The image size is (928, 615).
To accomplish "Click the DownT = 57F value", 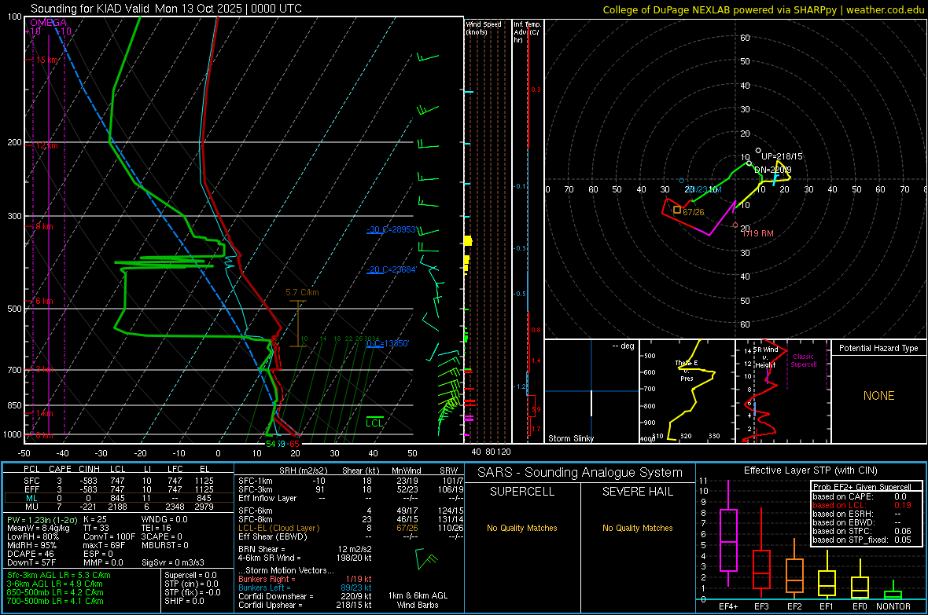I will tap(31, 562).
